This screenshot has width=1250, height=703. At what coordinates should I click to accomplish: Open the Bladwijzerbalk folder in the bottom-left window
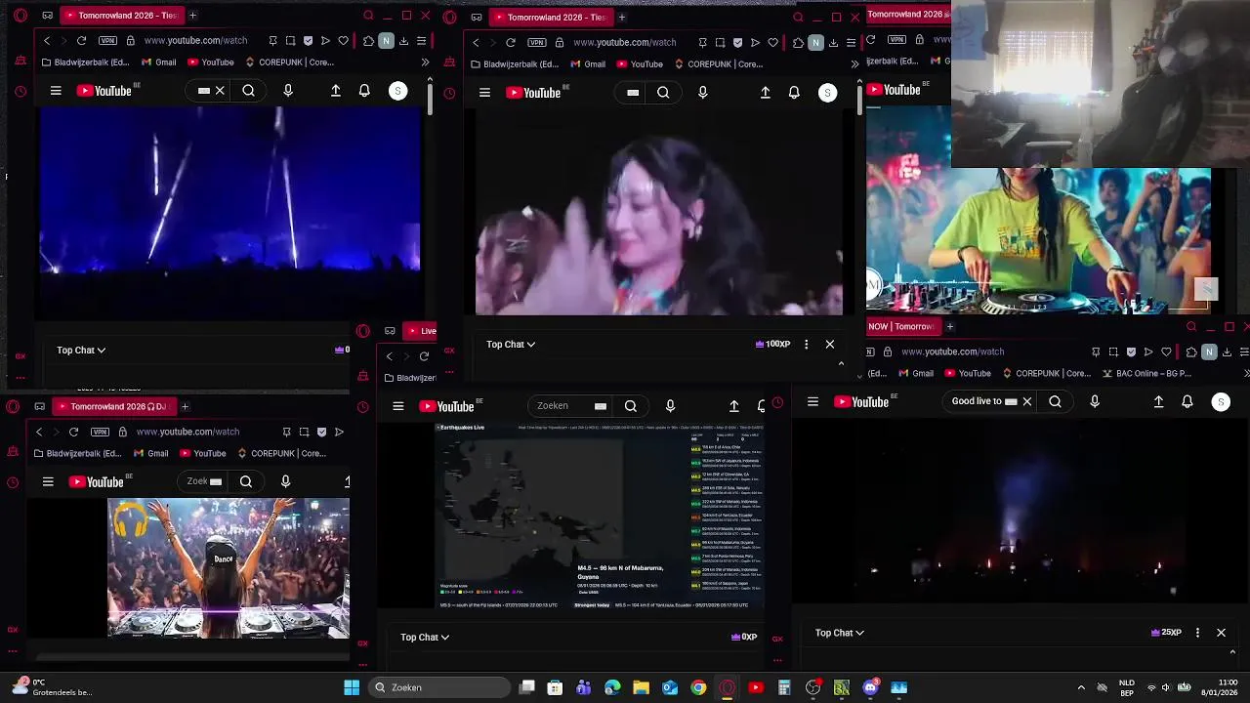coord(78,453)
